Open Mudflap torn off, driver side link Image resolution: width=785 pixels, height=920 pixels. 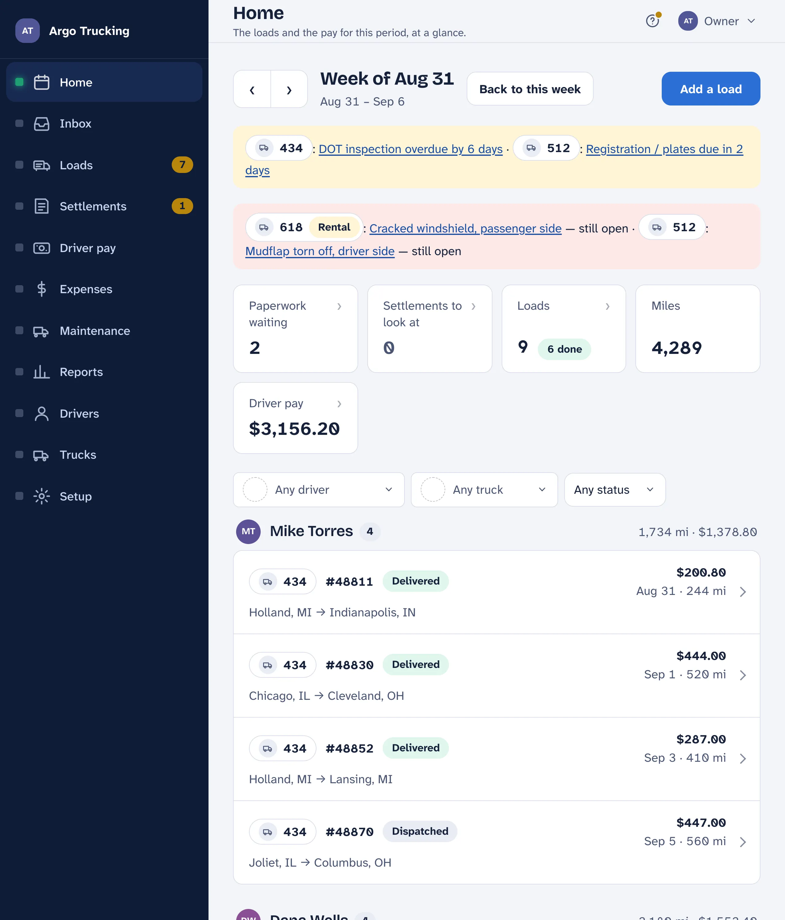(320, 251)
